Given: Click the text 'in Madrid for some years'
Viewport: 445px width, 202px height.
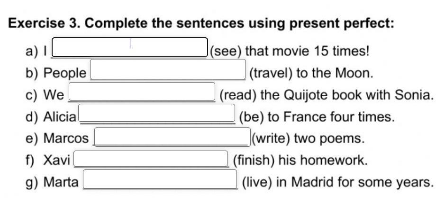Looking at the screenshot, I should [x=353, y=182].
